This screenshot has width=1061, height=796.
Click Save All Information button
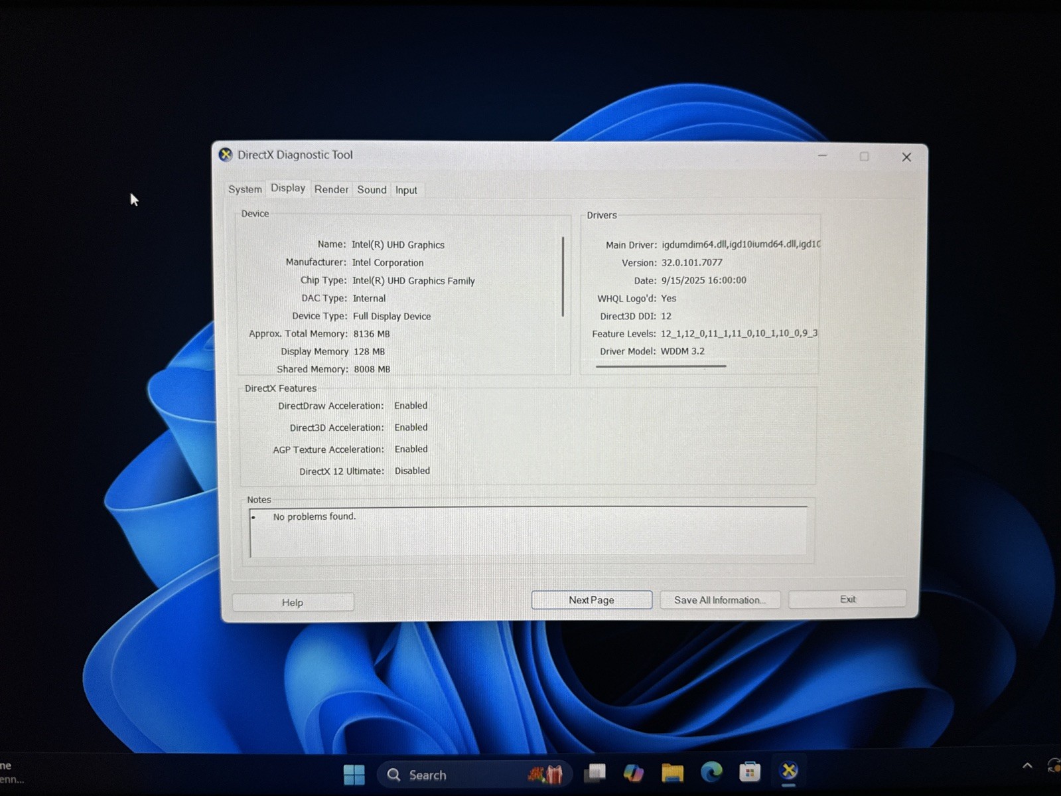[x=720, y=600]
